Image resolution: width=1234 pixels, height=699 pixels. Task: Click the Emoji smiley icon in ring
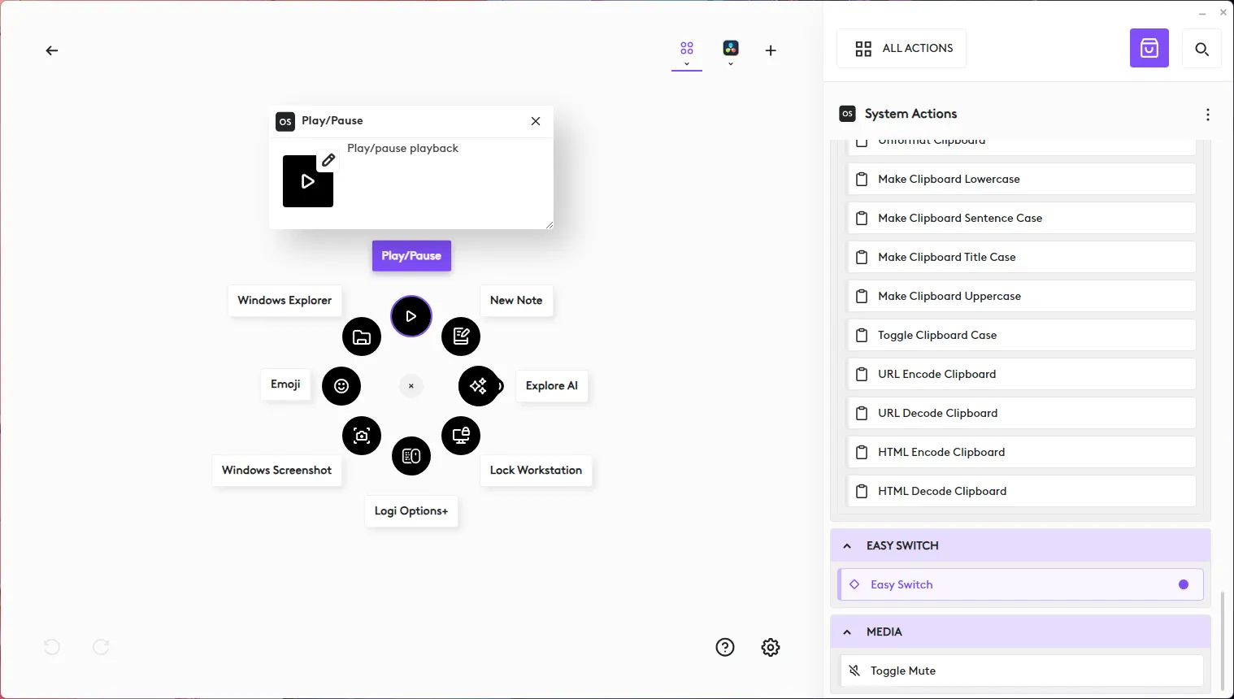341,386
